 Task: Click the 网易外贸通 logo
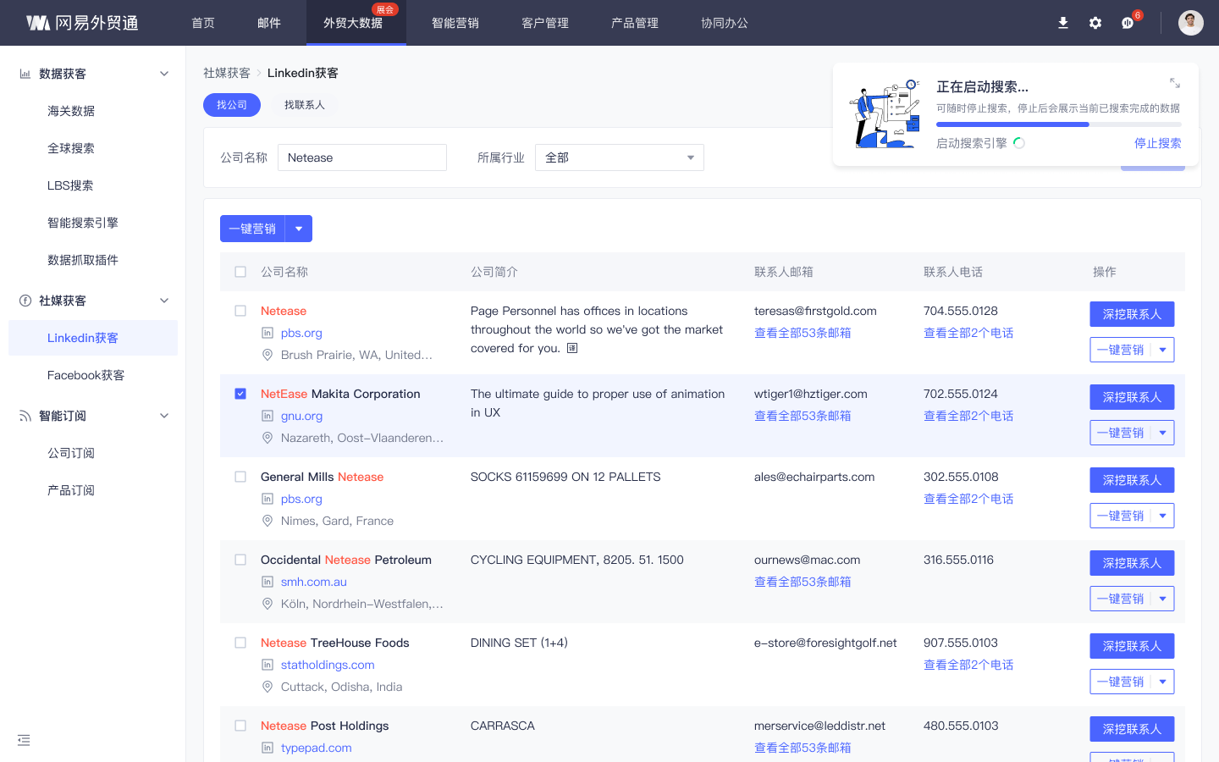(x=82, y=23)
